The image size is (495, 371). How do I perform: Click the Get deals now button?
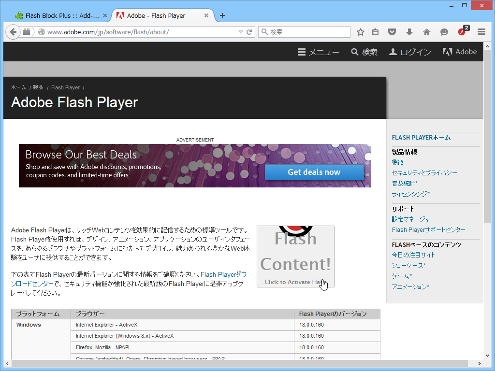[314, 172]
